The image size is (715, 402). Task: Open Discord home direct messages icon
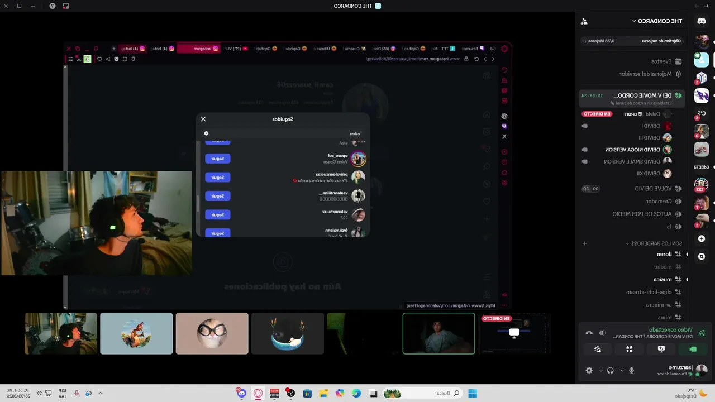click(x=702, y=21)
